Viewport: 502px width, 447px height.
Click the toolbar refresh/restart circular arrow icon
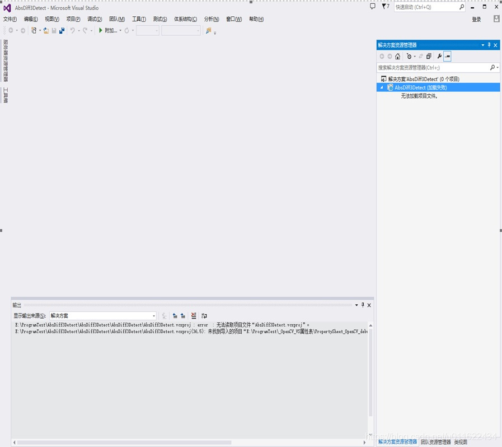pos(127,30)
